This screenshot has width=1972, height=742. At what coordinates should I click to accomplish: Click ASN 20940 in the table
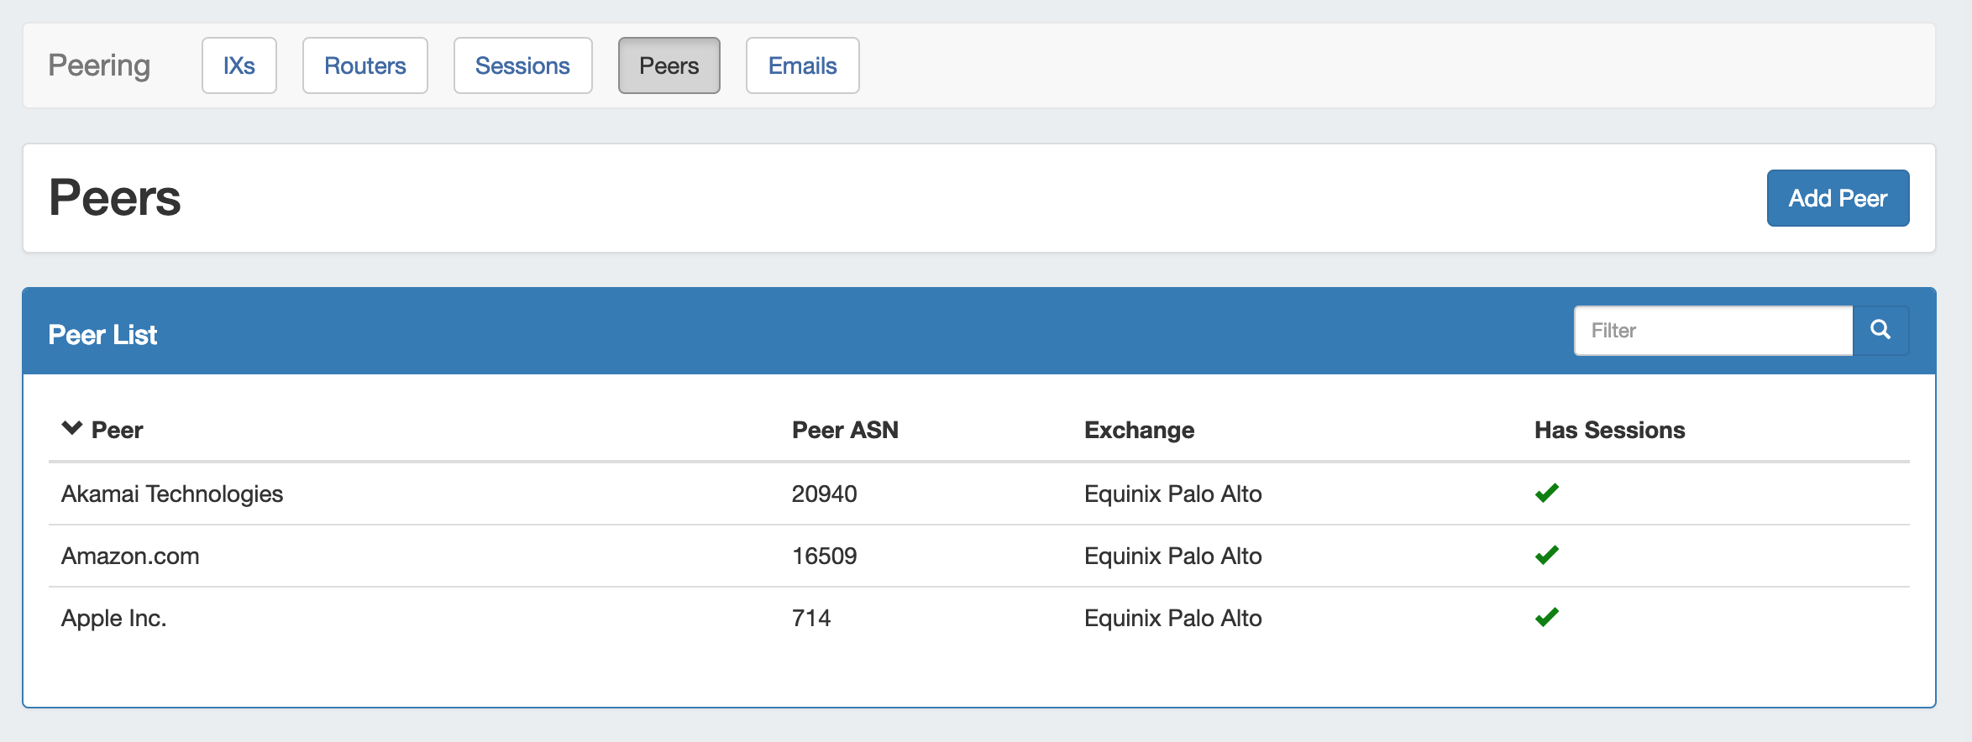tap(824, 494)
